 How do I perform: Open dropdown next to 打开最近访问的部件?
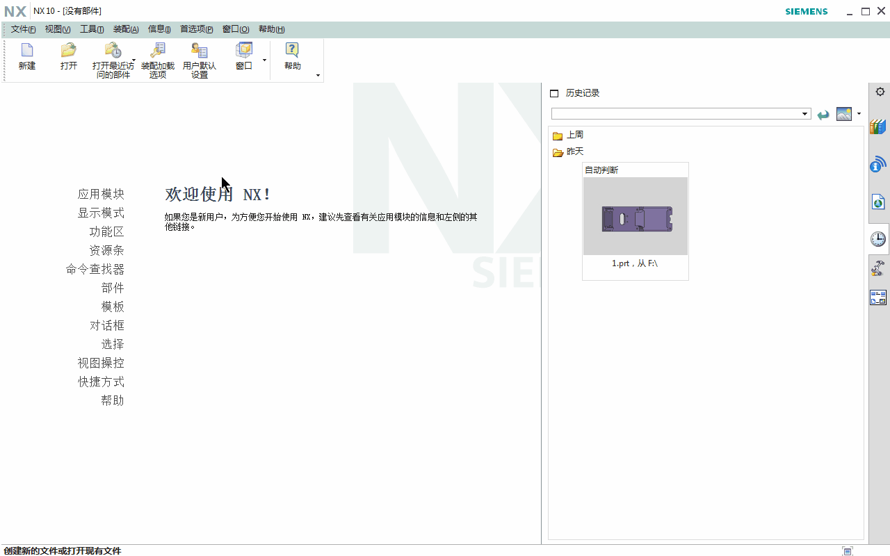click(x=133, y=60)
